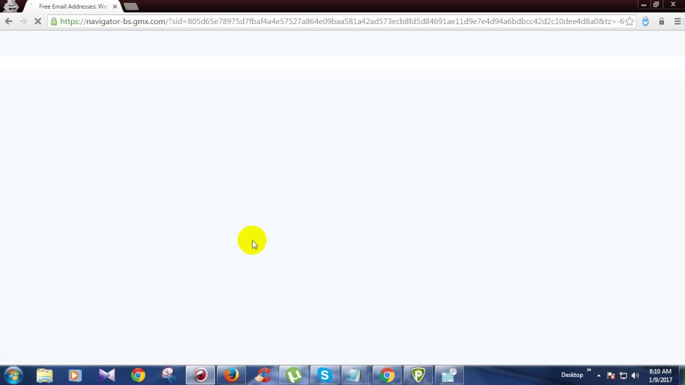
Task: Click the Show Desktop strip
Action: (x=681, y=375)
